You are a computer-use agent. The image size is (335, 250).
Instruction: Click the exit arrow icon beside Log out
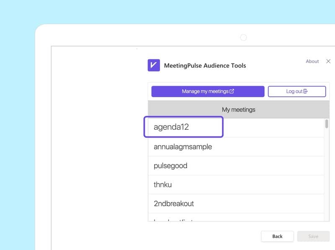coord(305,91)
